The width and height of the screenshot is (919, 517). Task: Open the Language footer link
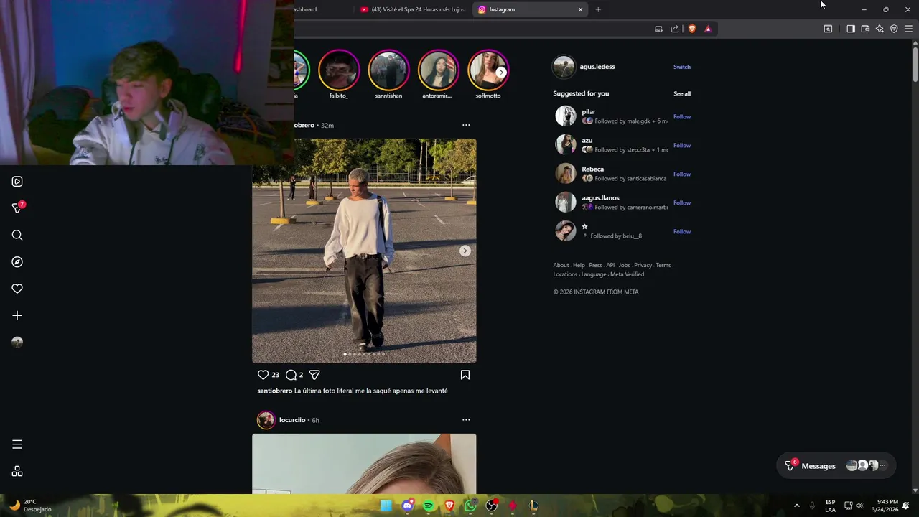(x=594, y=274)
